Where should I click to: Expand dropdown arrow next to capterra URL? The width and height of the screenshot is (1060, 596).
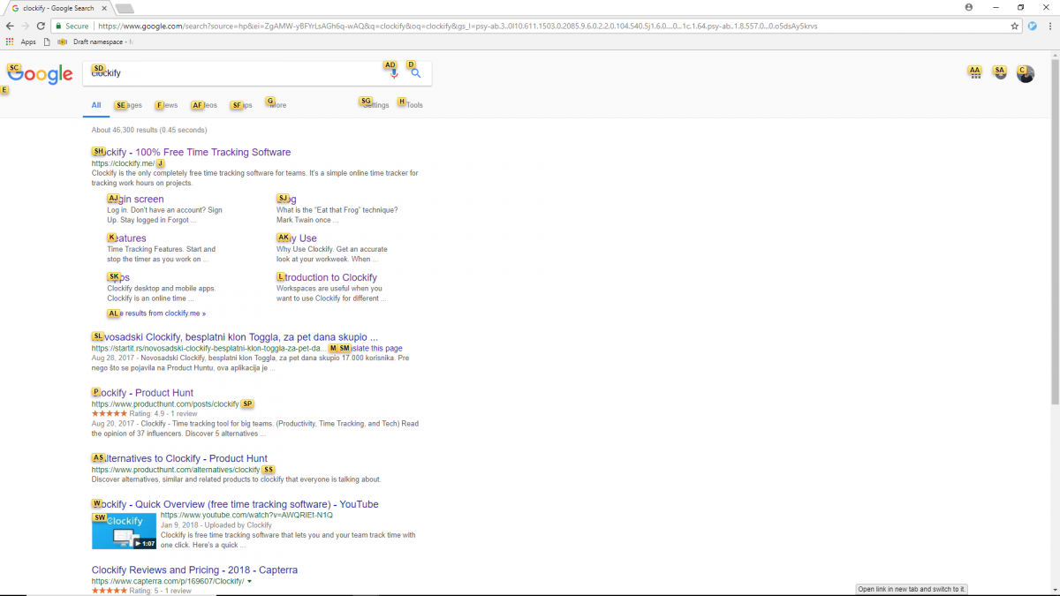250,581
